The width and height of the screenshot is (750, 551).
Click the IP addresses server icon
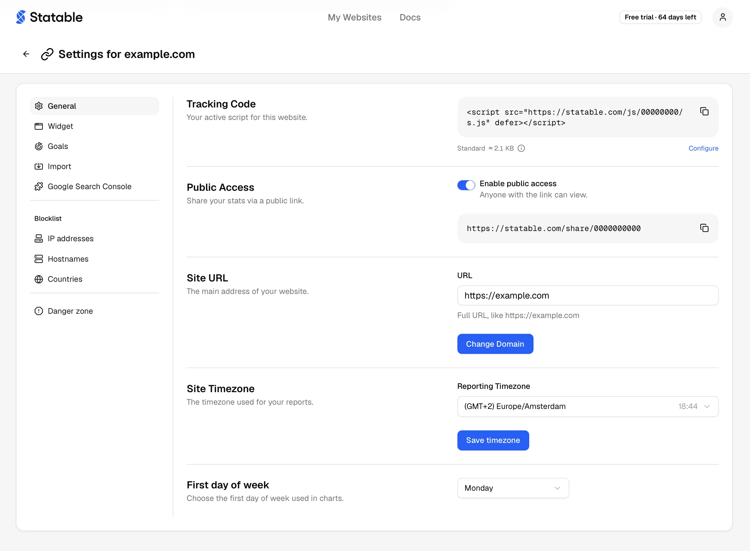click(39, 239)
